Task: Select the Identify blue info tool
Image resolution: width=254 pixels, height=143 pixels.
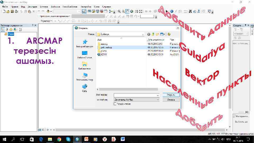Action: tap(172, 11)
